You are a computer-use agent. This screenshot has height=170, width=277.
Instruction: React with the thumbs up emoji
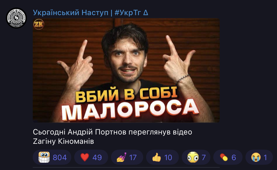pos(157,157)
